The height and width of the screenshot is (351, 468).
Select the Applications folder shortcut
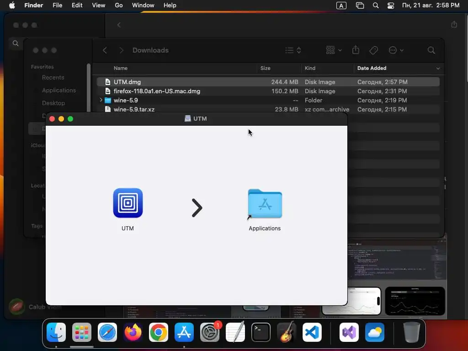pyautogui.click(x=265, y=204)
